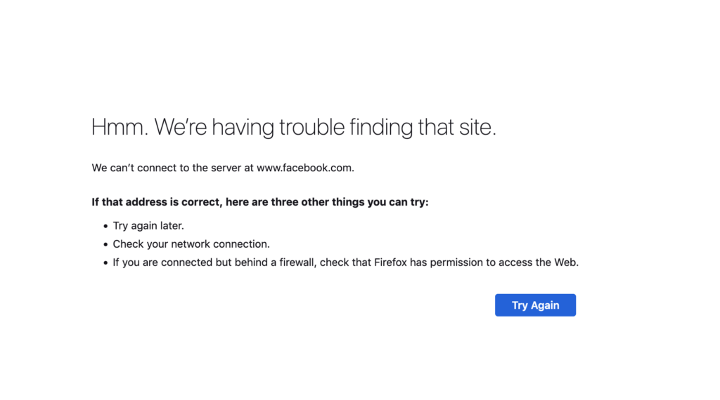Click the "We can't connect" sentence start
720x400 pixels.
[x=134, y=168]
